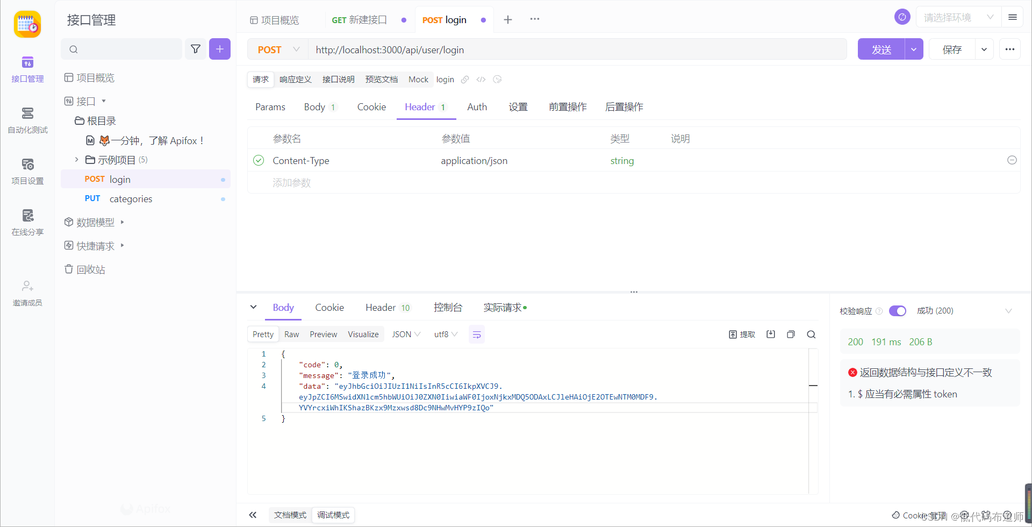Open the 自动化测试 panel in left sidebar
The width and height of the screenshot is (1032, 527).
tap(27, 119)
